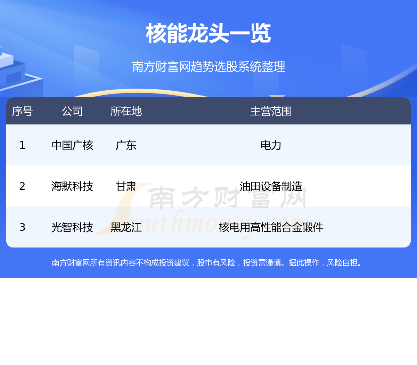Click subtitle 南方财富网趋势选股系统整理

coord(208,66)
